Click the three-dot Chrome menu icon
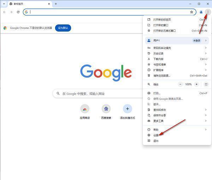Image resolution: width=212 pixels, height=180 pixels. [208, 12]
